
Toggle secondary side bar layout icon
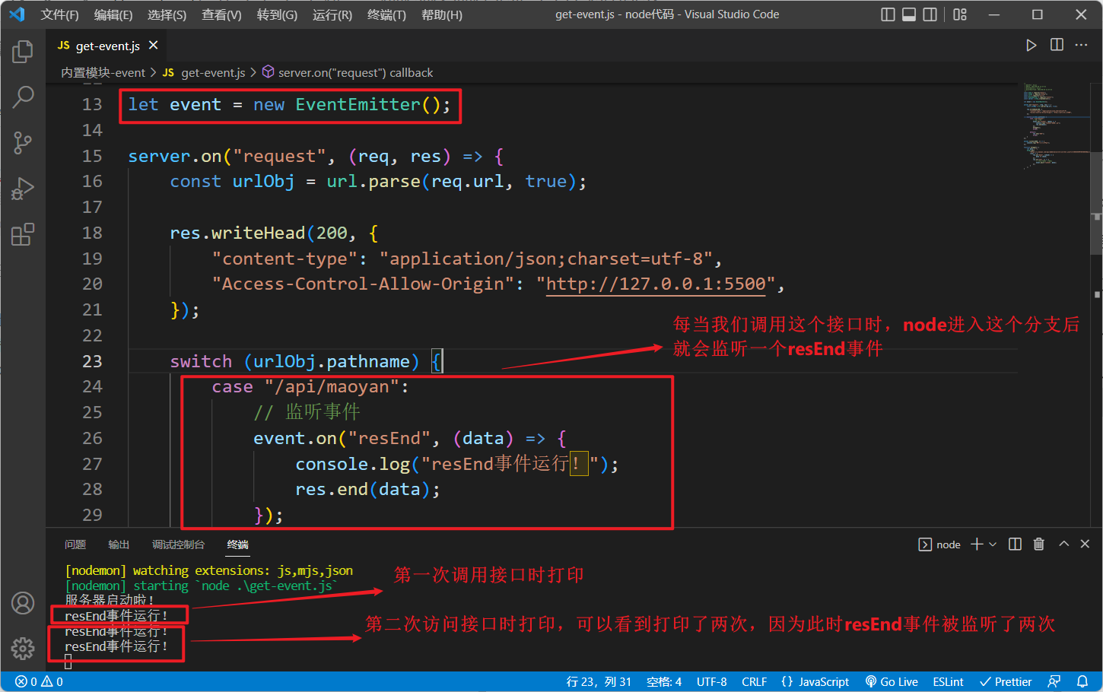pos(930,14)
